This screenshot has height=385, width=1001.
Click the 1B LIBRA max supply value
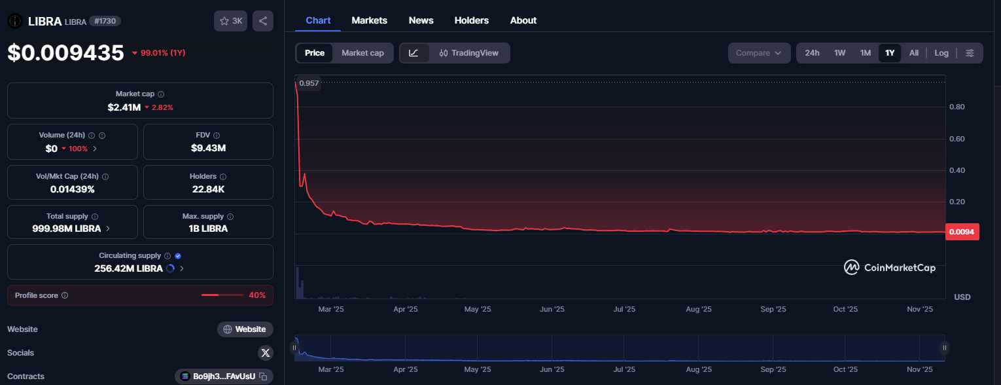click(x=208, y=229)
